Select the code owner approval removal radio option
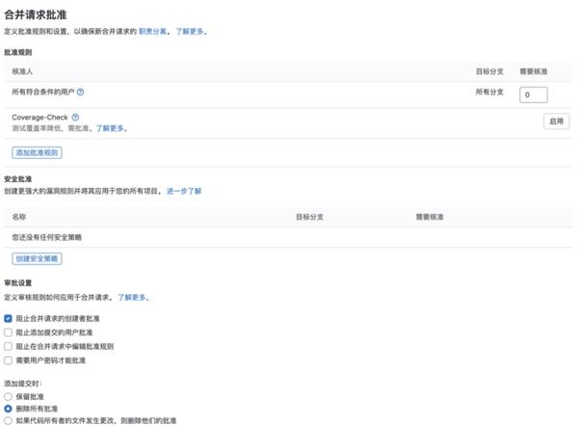 (9, 421)
